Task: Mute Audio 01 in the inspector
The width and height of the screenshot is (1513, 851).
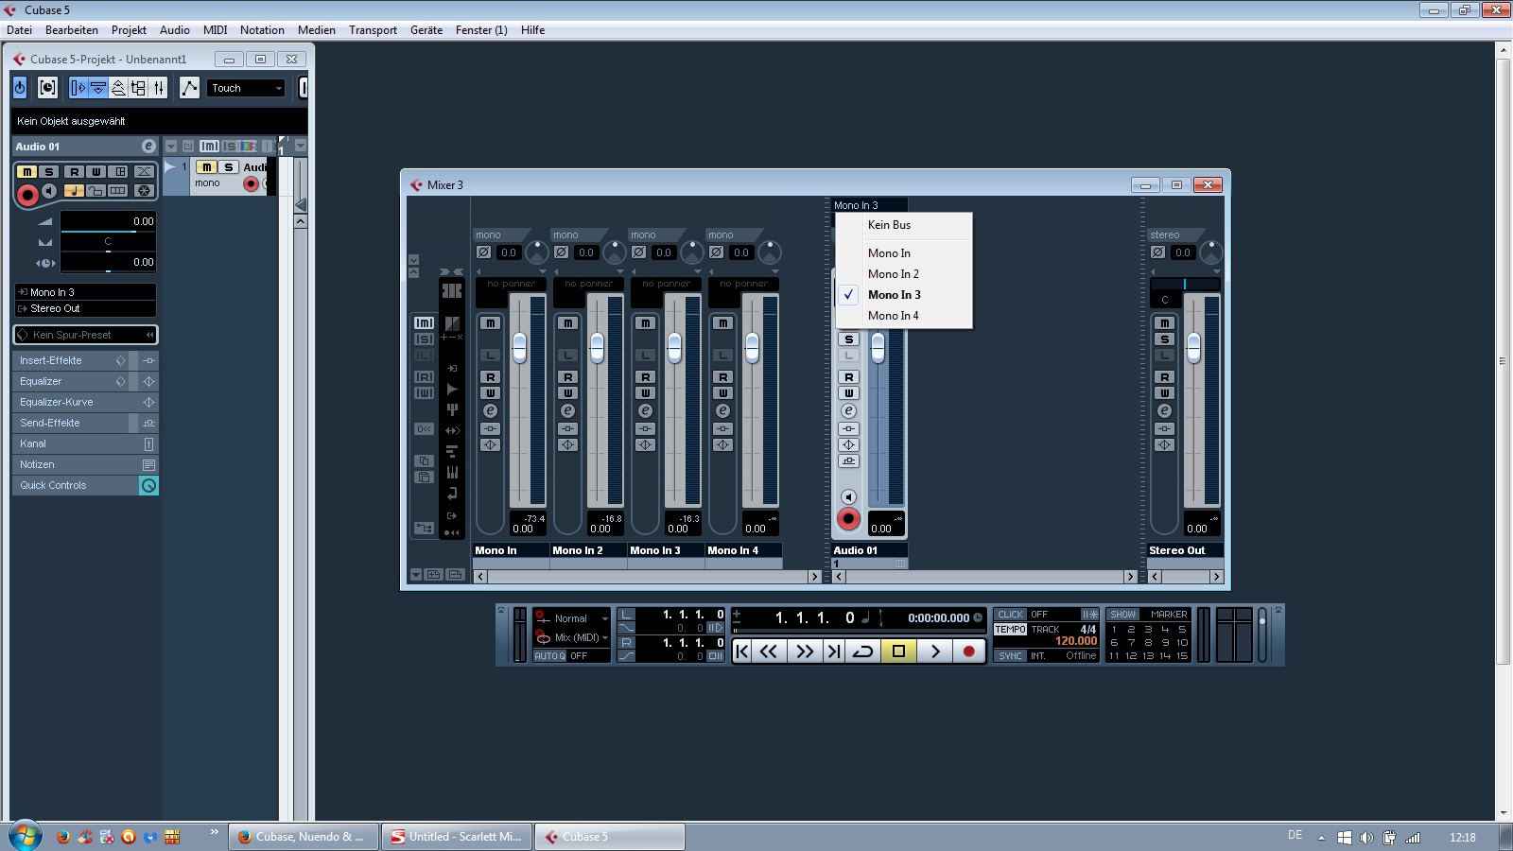Action: 26,172
